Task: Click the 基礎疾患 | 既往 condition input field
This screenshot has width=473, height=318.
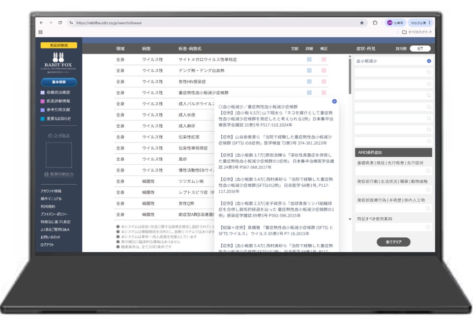Action: [393, 171]
